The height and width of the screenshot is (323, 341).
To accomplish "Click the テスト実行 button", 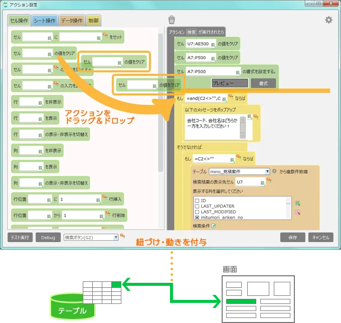I will [x=21, y=237].
